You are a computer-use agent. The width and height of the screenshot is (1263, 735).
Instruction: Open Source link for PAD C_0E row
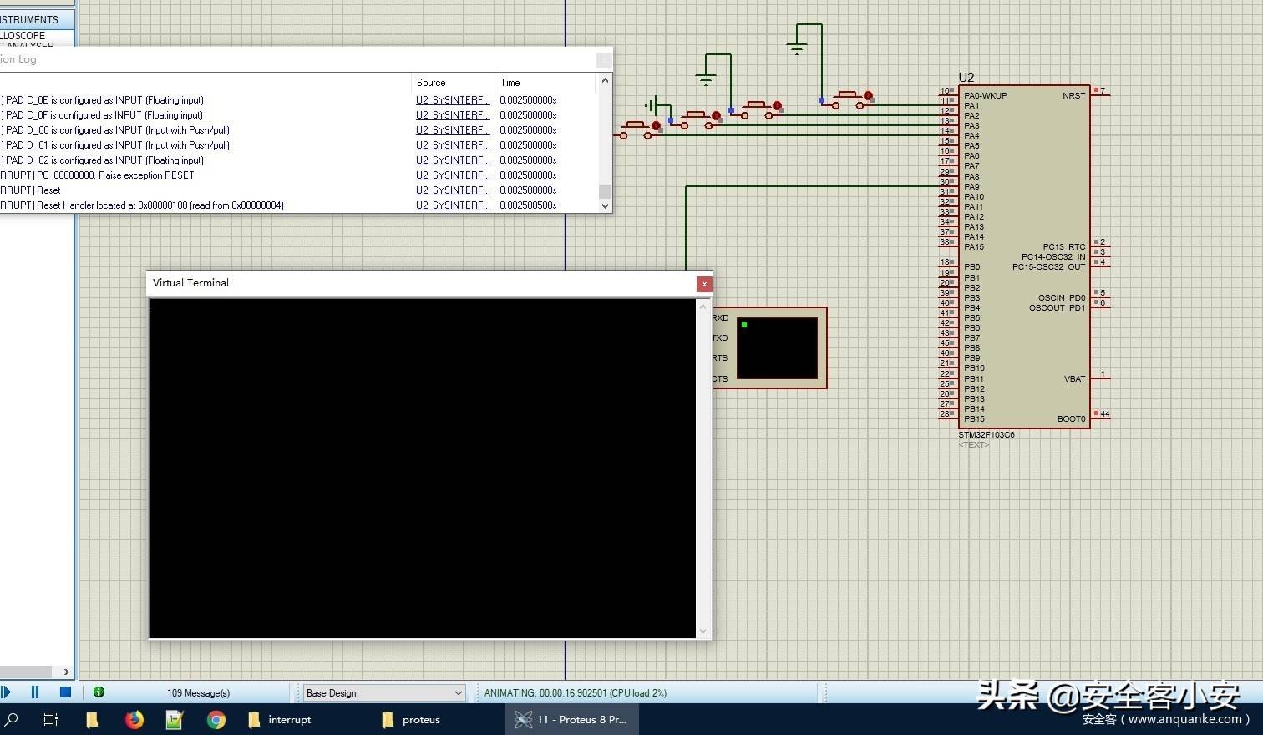click(x=453, y=100)
